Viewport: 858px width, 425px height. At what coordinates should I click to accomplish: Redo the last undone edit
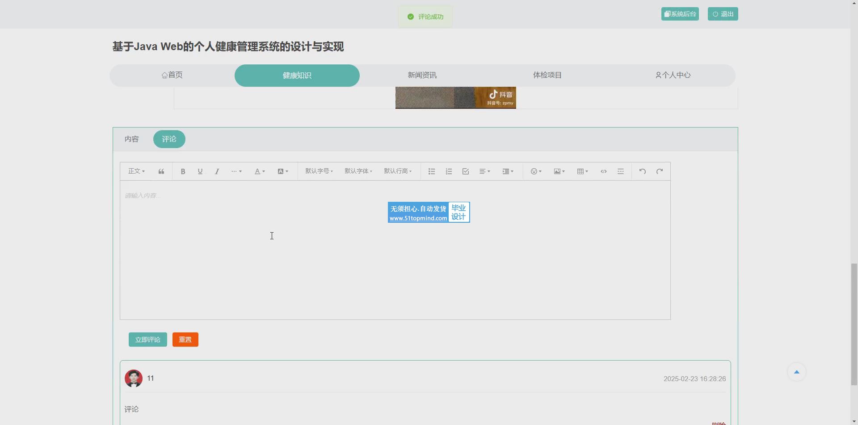click(660, 171)
